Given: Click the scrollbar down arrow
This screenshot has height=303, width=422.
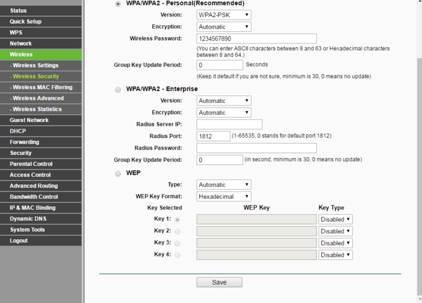Looking at the screenshot, I should (x=420, y=299).
